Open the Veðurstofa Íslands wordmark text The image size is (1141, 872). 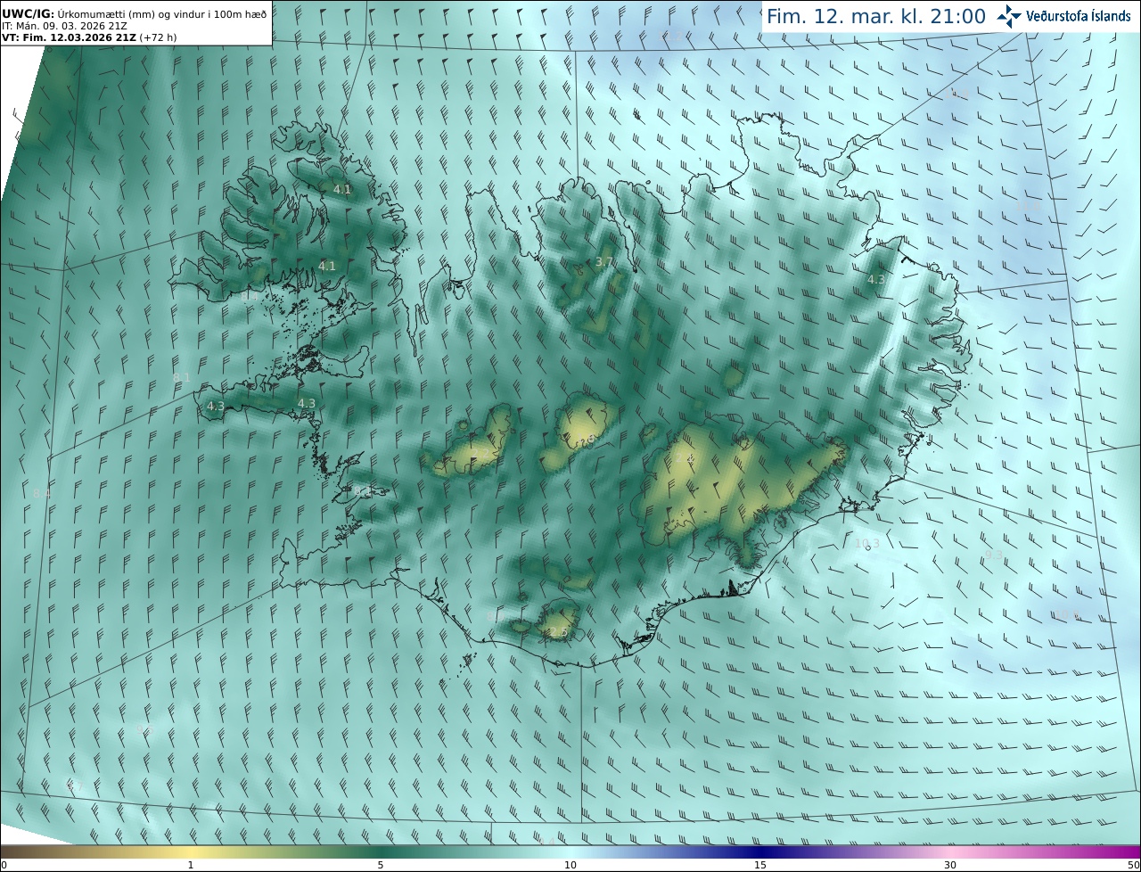[1079, 16]
